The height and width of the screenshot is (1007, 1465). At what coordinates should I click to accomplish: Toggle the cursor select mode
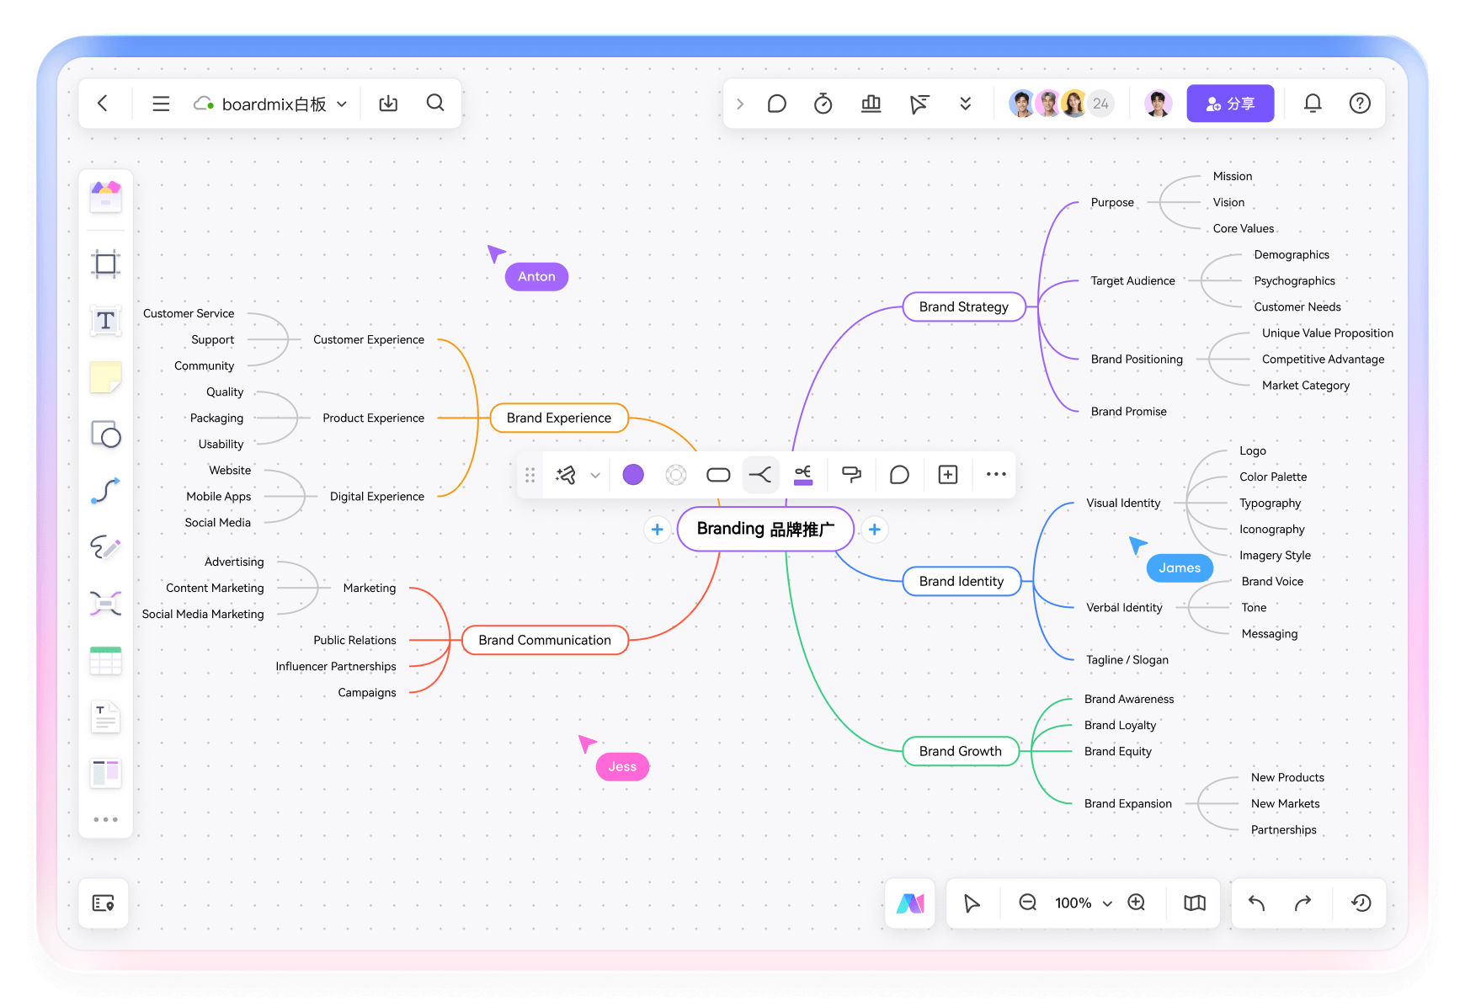click(x=972, y=903)
